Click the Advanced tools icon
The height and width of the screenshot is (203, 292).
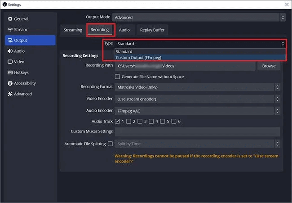coord(10,94)
